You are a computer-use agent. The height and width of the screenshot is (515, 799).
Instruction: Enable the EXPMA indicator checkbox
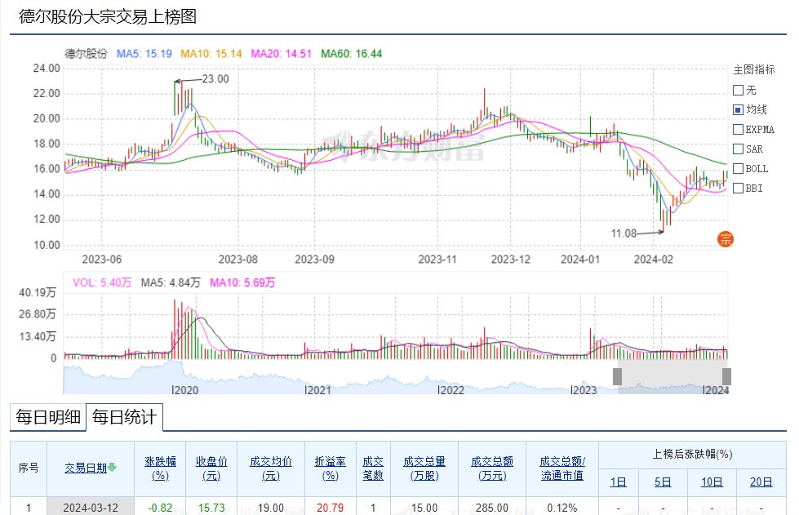738,130
